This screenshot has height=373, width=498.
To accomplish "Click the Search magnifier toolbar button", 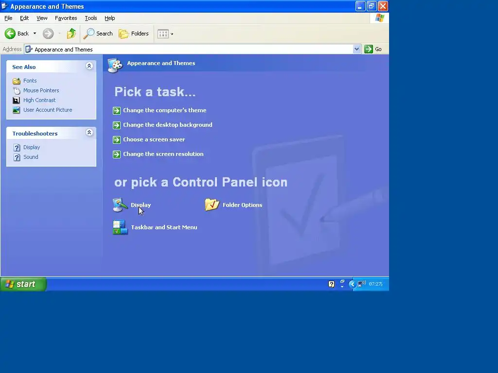I will (98, 34).
